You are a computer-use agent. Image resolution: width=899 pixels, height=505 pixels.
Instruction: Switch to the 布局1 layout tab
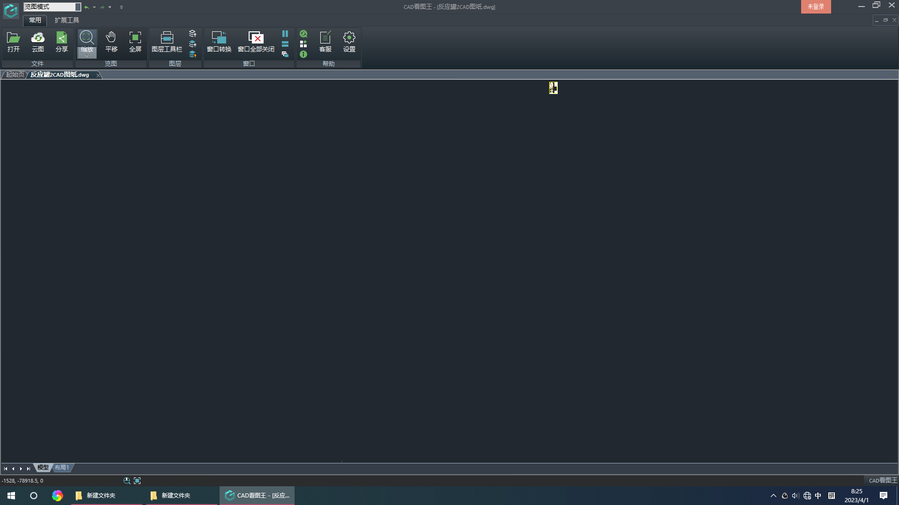tap(62, 468)
